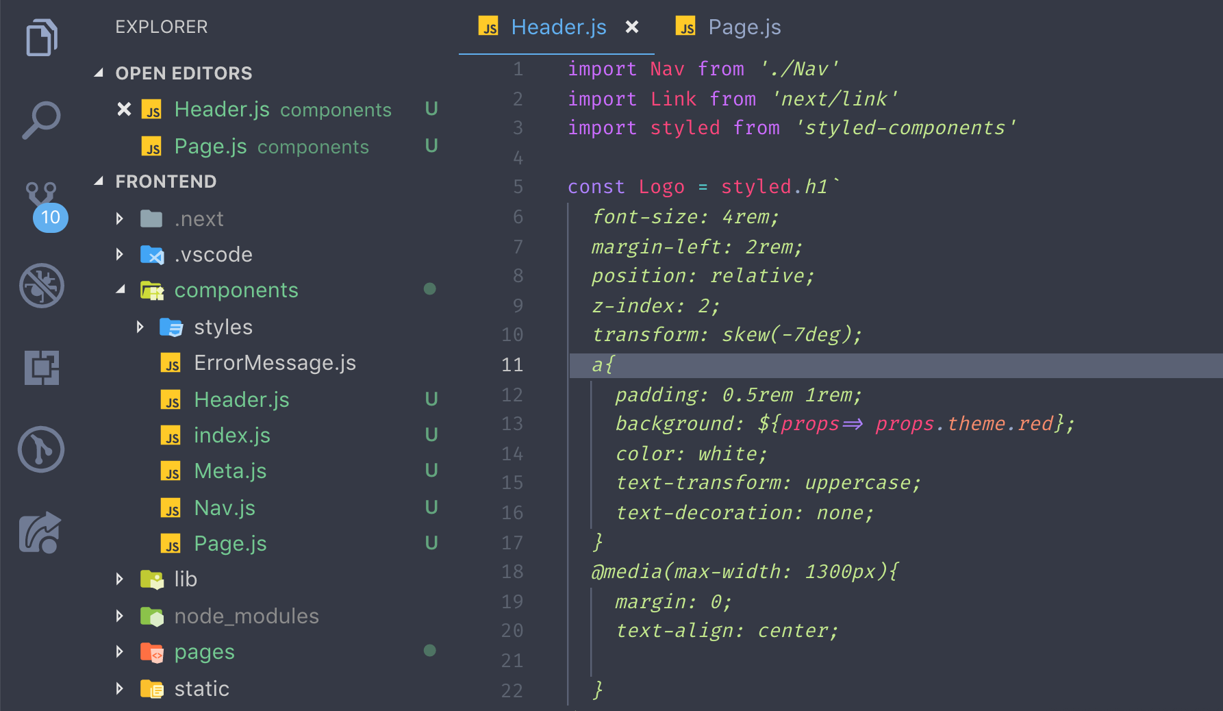The image size is (1223, 711).
Task: Click line number 11 in the gutter
Action: (512, 364)
